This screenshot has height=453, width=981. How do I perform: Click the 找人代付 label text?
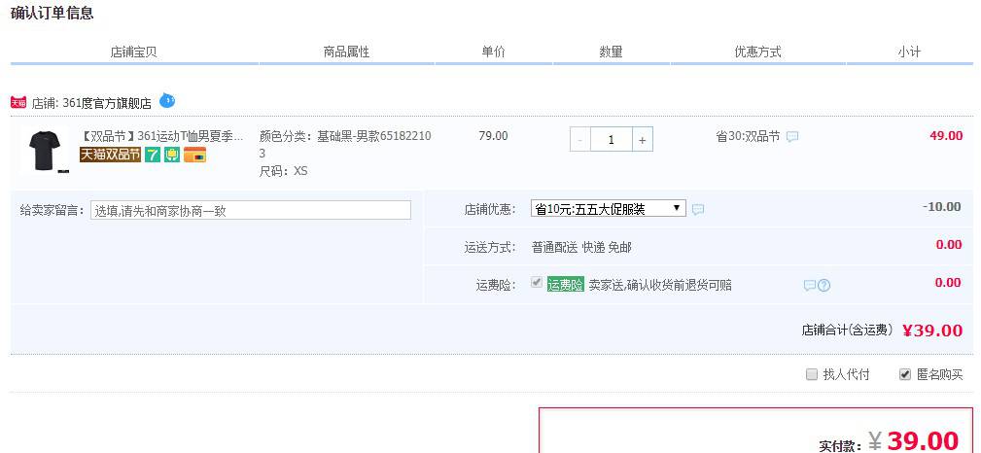846,375
